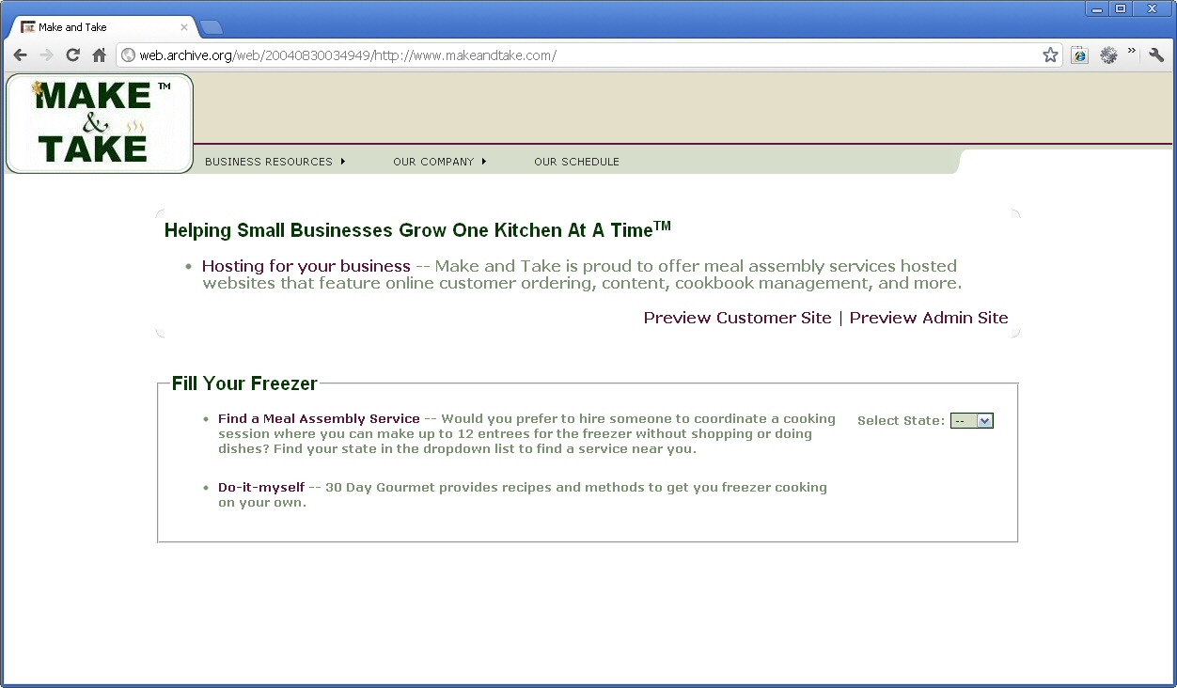The image size is (1177, 688).
Task: Click the browser Back arrow
Action: (x=21, y=55)
